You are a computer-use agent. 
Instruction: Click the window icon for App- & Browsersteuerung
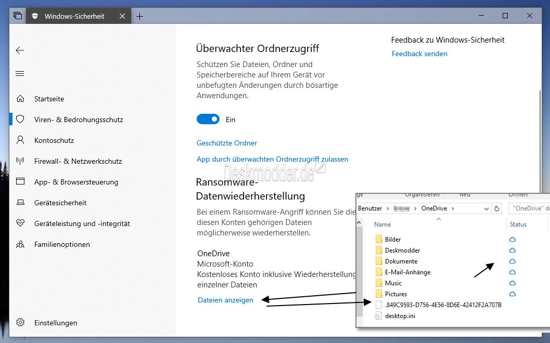click(x=20, y=181)
